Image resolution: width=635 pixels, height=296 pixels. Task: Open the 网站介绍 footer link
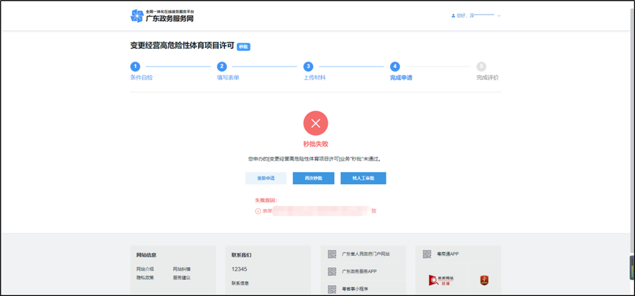145,269
